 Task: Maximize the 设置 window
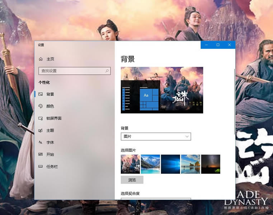click(218, 45)
